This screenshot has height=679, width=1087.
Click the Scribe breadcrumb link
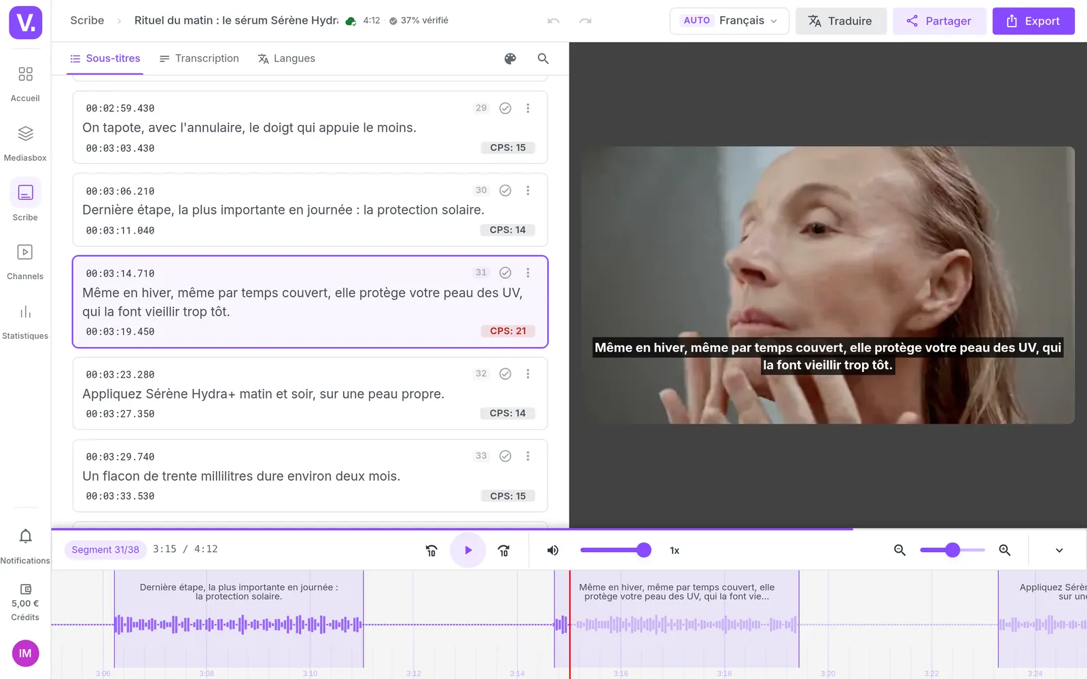[x=88, y=20]
